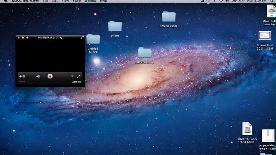
Task: Open the Apple menu
Action: 6,1
